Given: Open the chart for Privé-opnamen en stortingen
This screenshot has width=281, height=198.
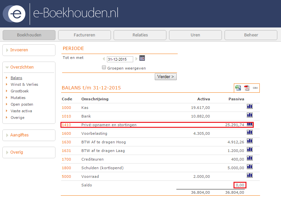Looking at the screenshot, I should 249,124.
